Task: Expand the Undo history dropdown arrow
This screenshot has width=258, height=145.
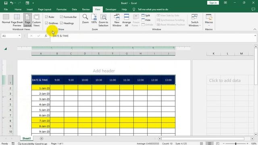Action: click(x=15, y=3)
